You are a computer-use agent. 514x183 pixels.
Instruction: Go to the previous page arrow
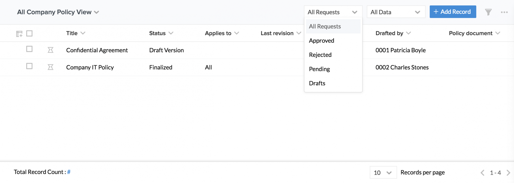(x=482, y=173)
